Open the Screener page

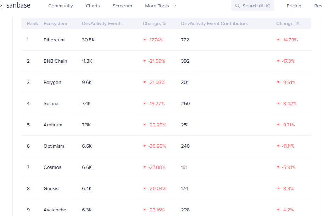click(122, 6)
